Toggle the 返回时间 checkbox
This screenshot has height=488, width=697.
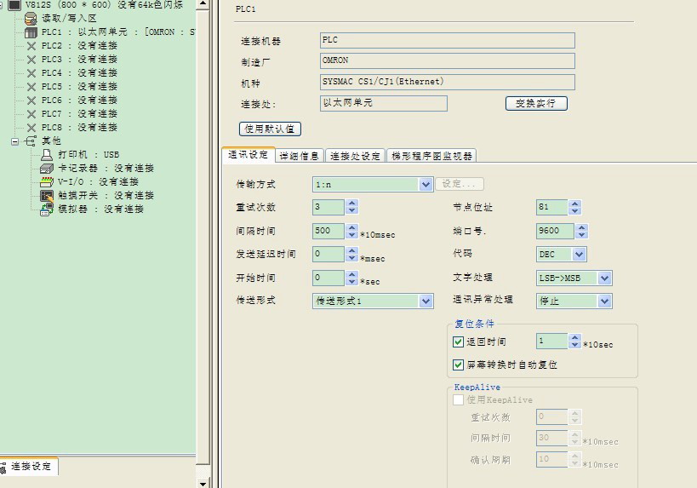(x=459, y=342)
